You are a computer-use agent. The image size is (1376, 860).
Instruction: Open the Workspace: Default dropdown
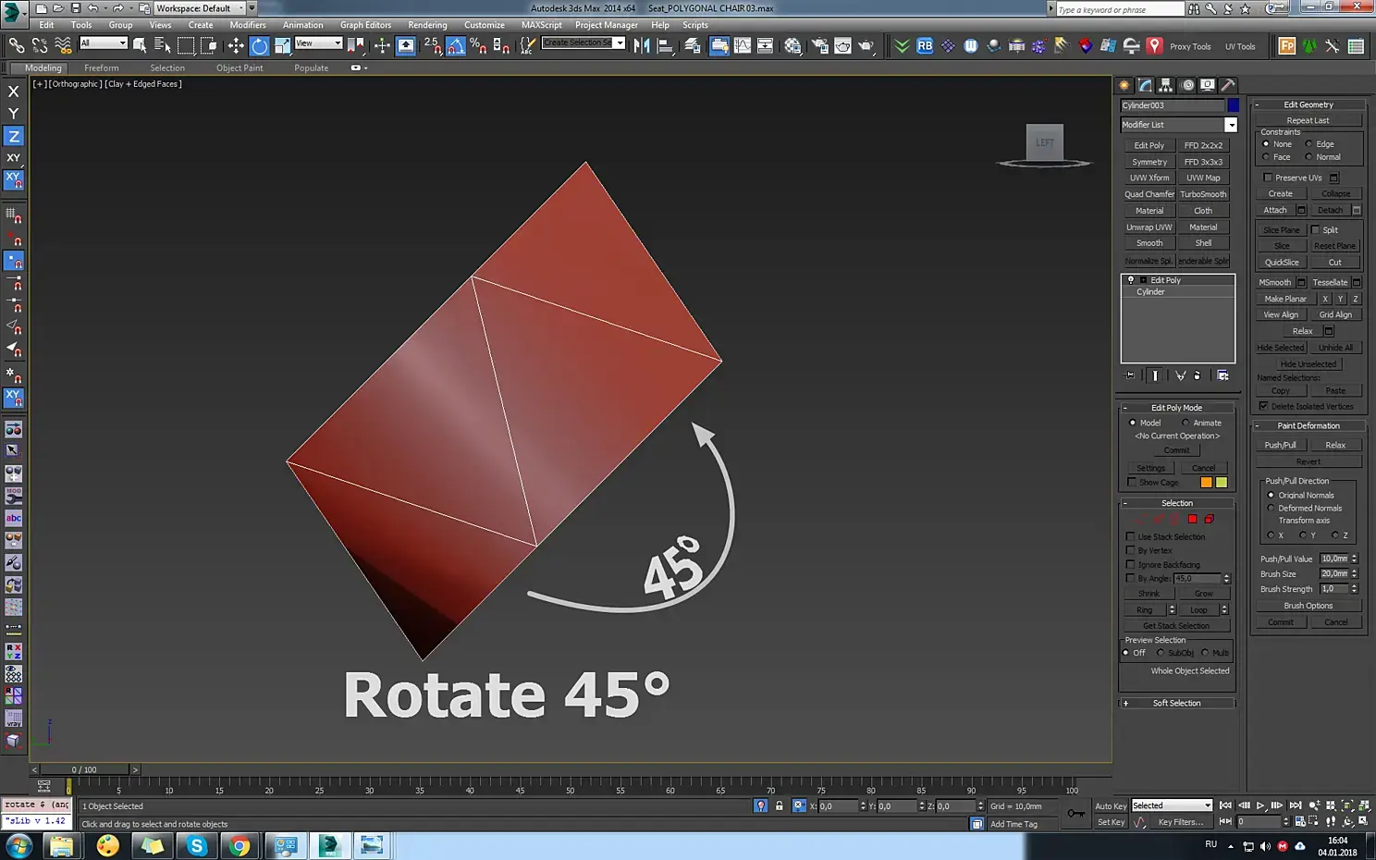pyautogui.click(x=199, y=8)
